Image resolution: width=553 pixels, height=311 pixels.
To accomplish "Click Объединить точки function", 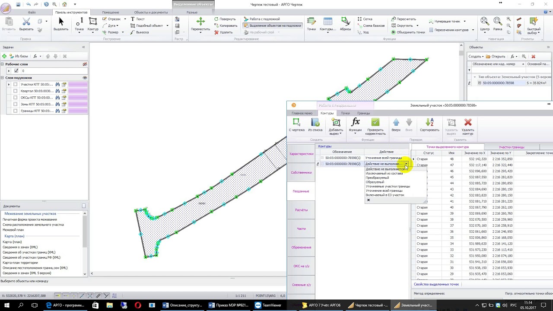I will 408,32.
